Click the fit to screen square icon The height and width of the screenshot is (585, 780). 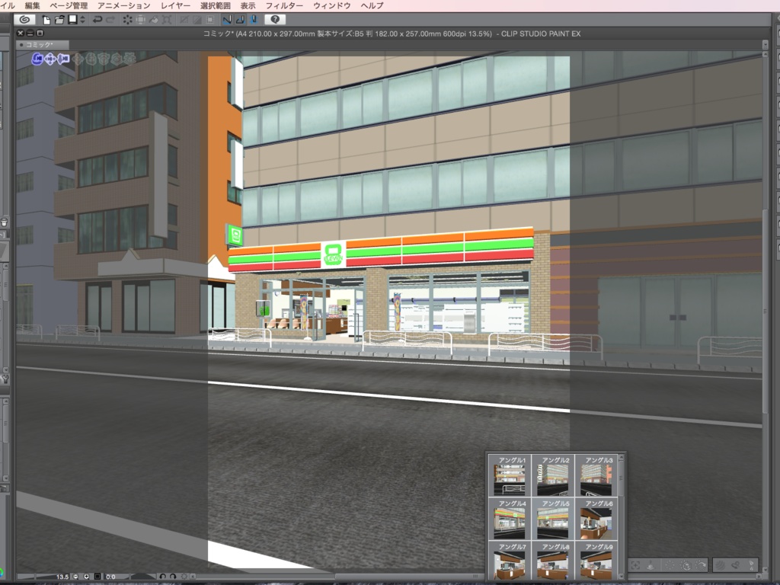tap(97, 577)
